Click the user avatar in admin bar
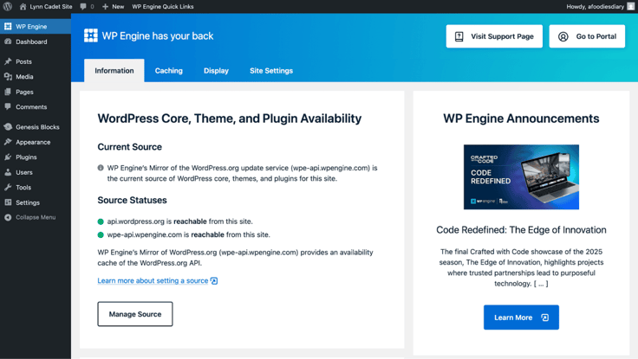The image size is (638, 359). [x=631, y=7]
